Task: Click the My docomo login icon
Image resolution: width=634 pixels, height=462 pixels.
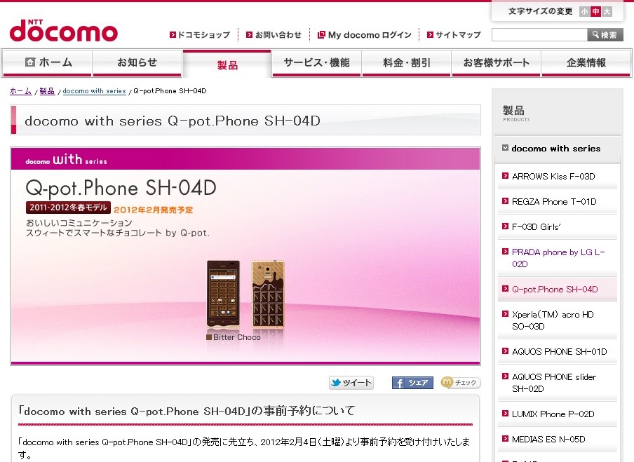Action: click(321, 35)
